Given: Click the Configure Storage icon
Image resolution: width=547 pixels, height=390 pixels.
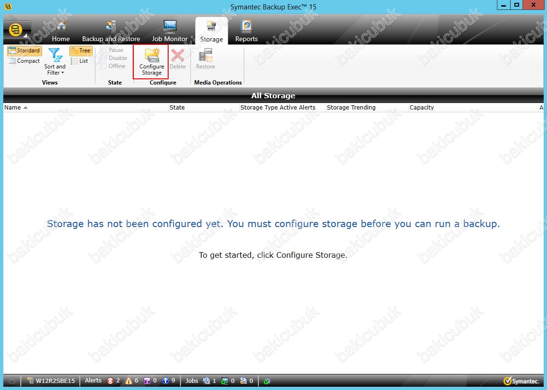Looking at the screenshot, I should 152,56.
